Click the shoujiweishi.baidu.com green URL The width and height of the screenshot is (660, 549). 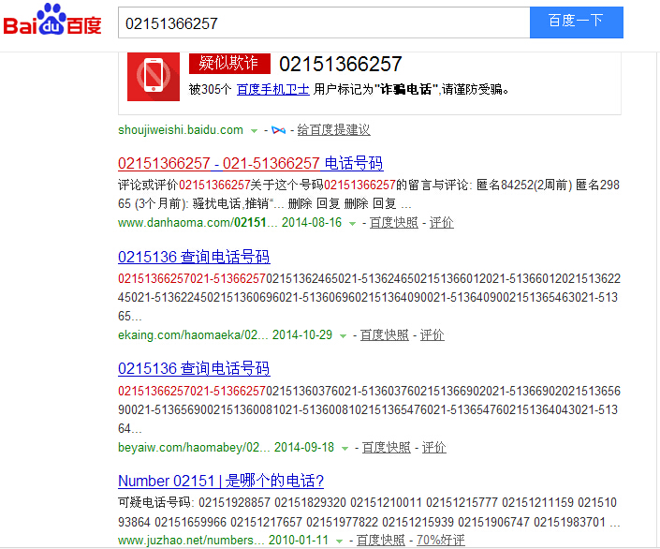[181, 130]
